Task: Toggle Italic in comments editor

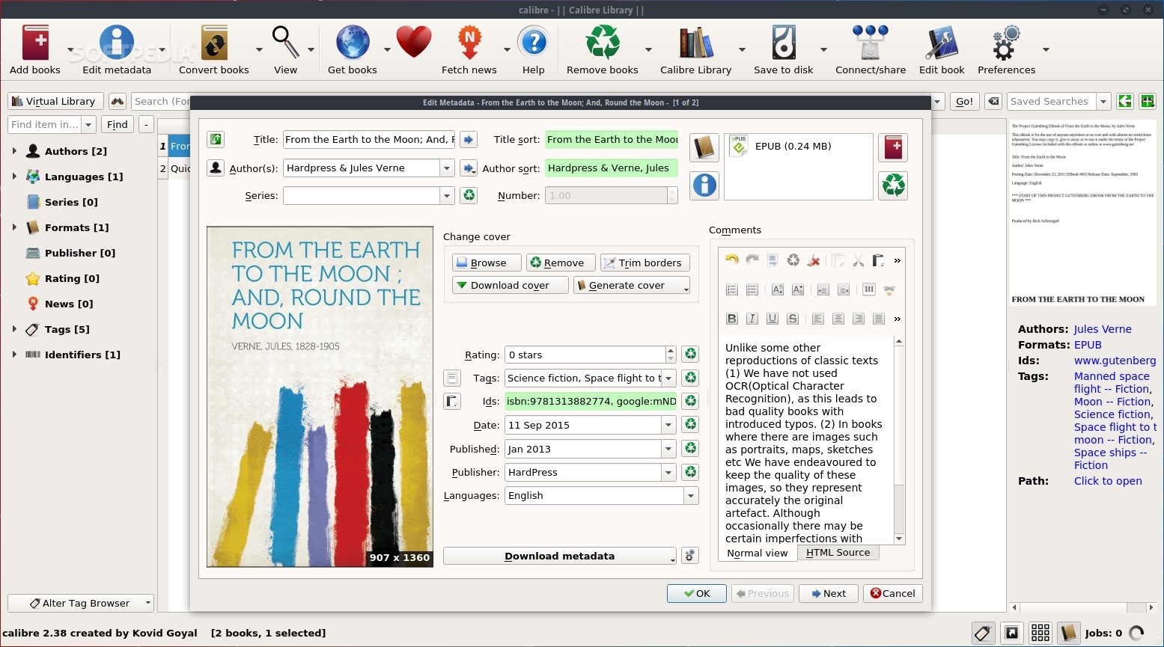Action: tap(752, 319)
